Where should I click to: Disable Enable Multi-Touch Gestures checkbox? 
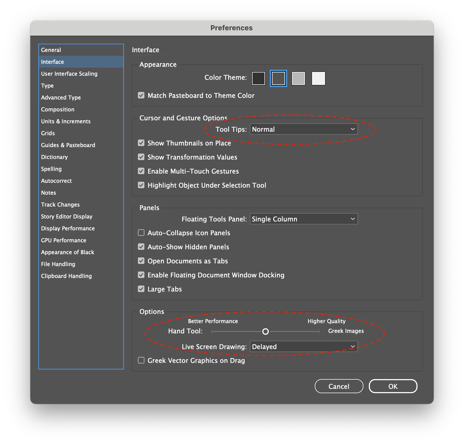(x=141, y=171)
